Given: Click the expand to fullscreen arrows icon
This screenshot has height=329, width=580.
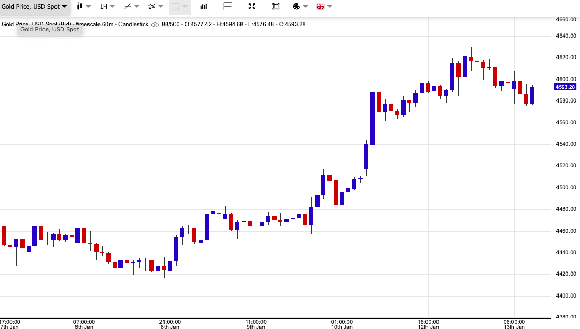Looking at the screenshot, I should pos(251,6).
